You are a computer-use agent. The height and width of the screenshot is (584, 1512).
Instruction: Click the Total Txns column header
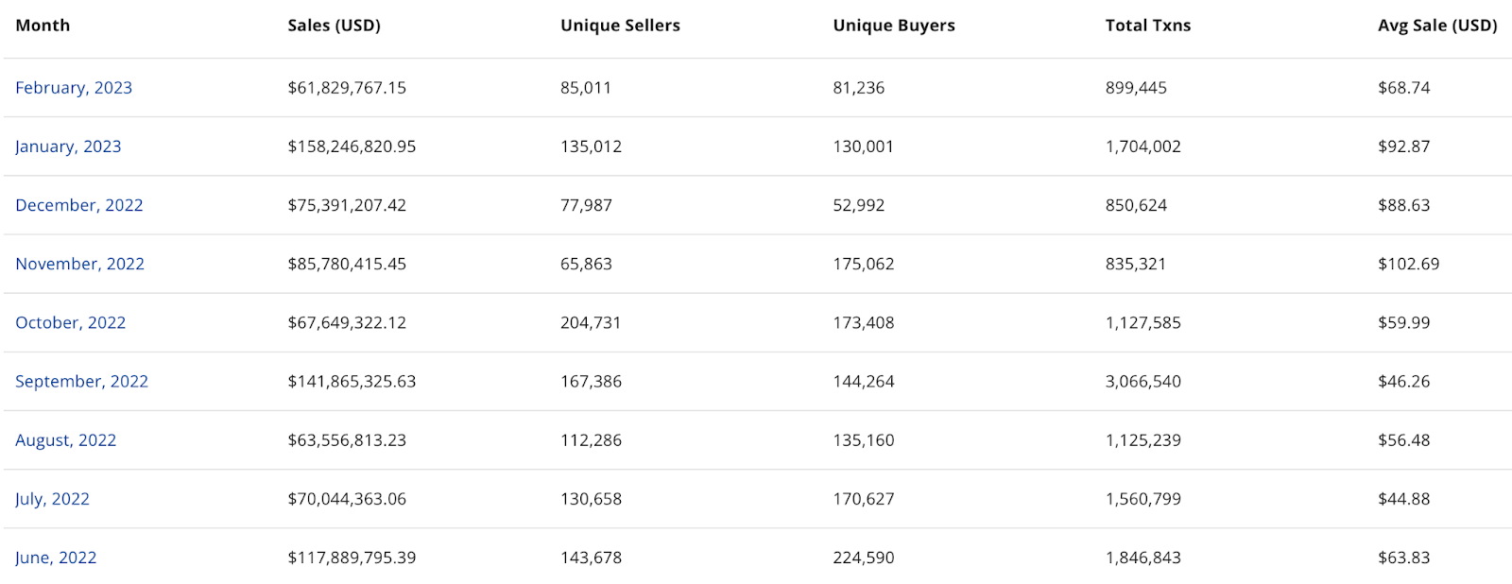[1147, 26]
